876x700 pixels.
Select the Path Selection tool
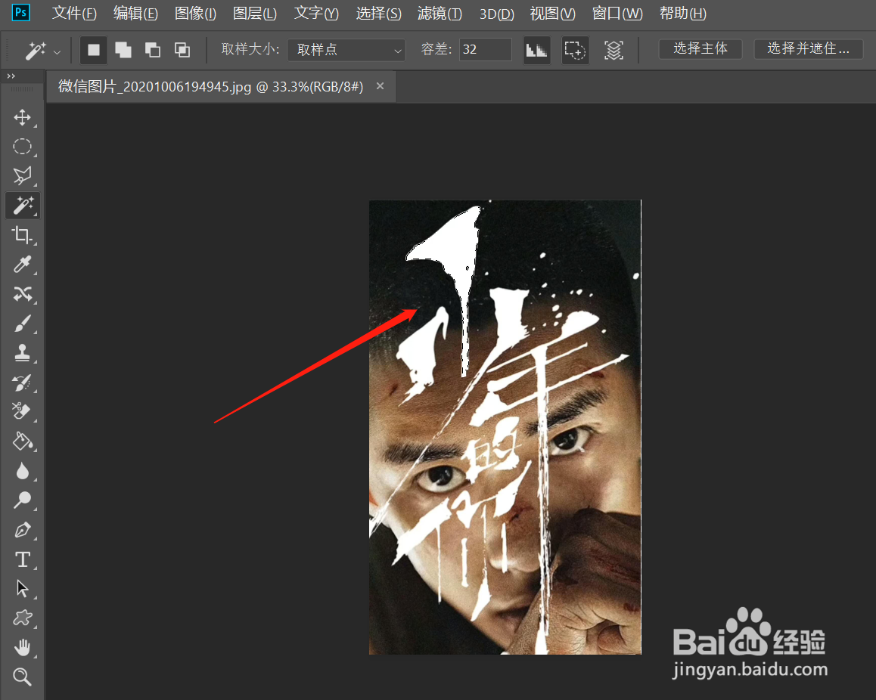(23, 588)
